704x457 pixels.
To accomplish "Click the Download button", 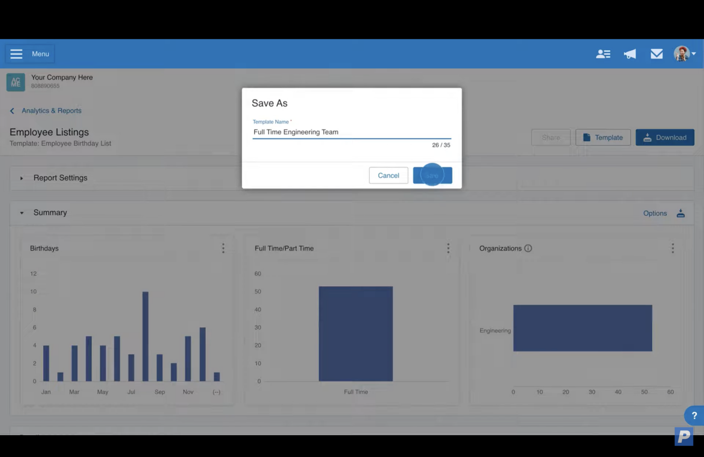I will click(x=665, y=137).
